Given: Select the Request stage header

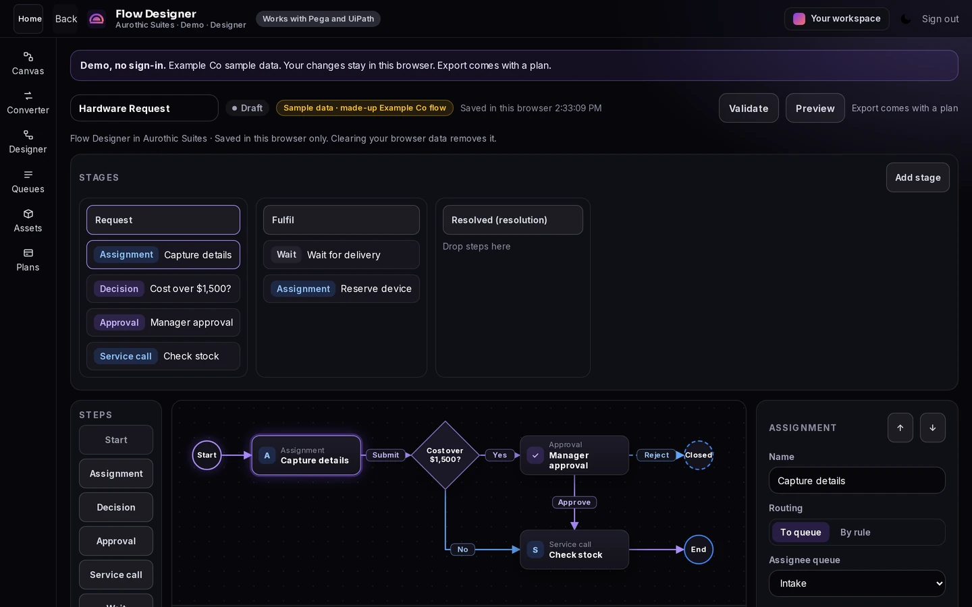Looking at the screenshot, I should [x=163, y=220].
